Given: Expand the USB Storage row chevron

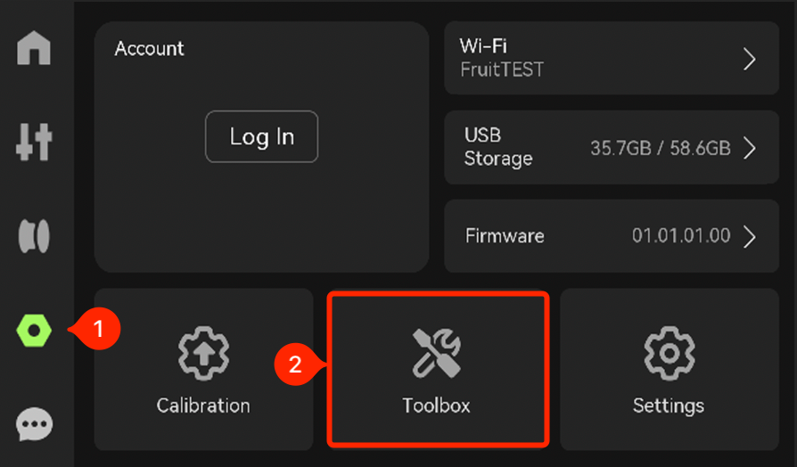Looking at the screenshot, I should (749, 148).
